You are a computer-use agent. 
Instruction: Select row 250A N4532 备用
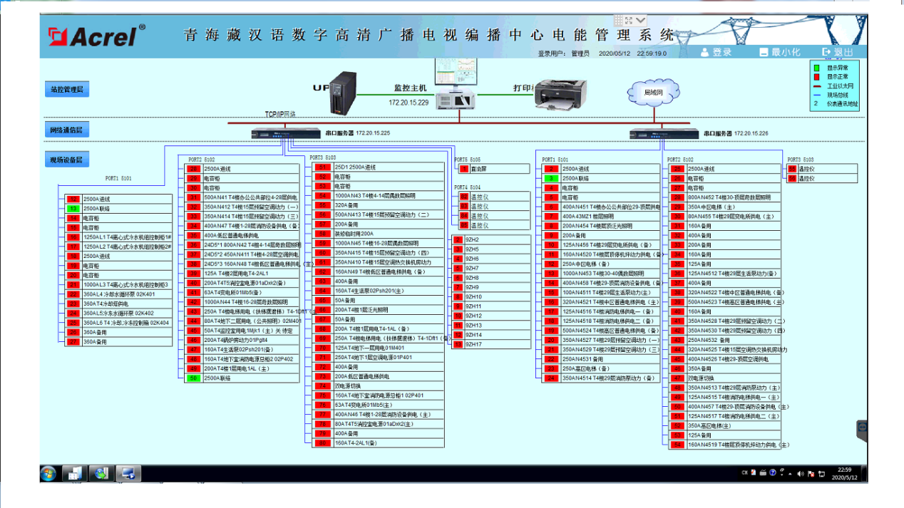[x=724, y=340]
